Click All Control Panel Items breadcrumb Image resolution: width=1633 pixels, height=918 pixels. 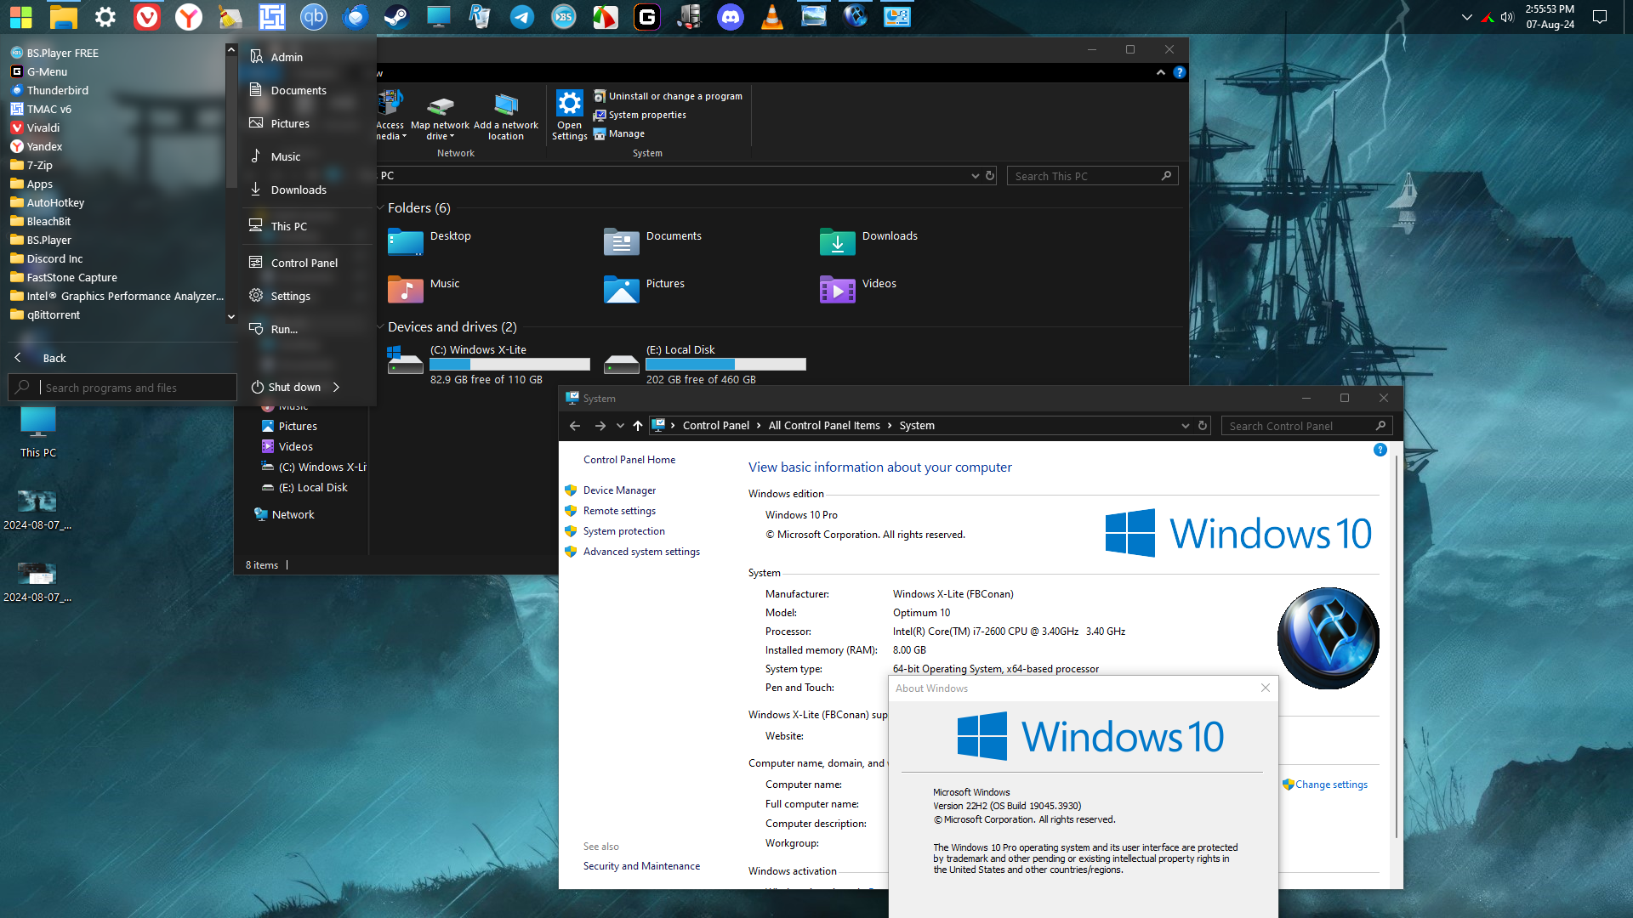tap(824, 426)
